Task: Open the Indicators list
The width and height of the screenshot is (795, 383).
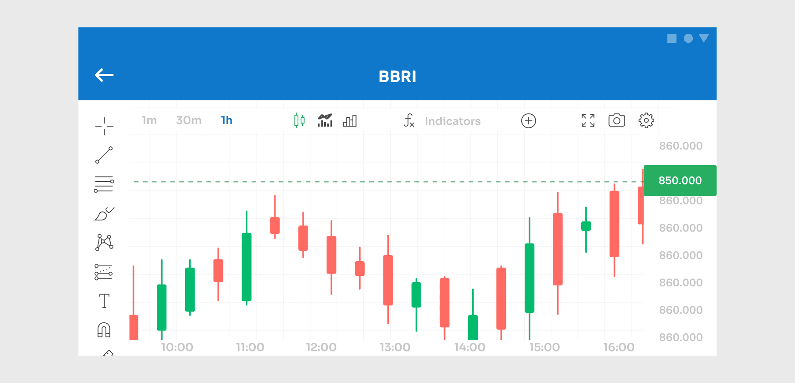Action: pos(453,121)
